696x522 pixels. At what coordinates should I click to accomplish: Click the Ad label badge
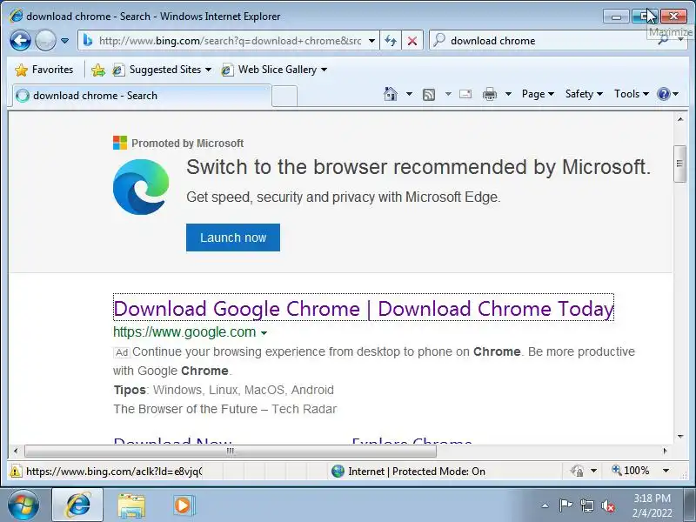(x=122, y=352)
